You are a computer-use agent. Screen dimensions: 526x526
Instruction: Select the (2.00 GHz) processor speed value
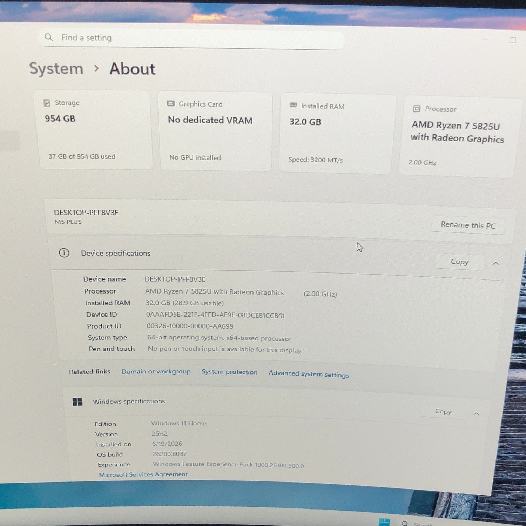tap(321, 294)
